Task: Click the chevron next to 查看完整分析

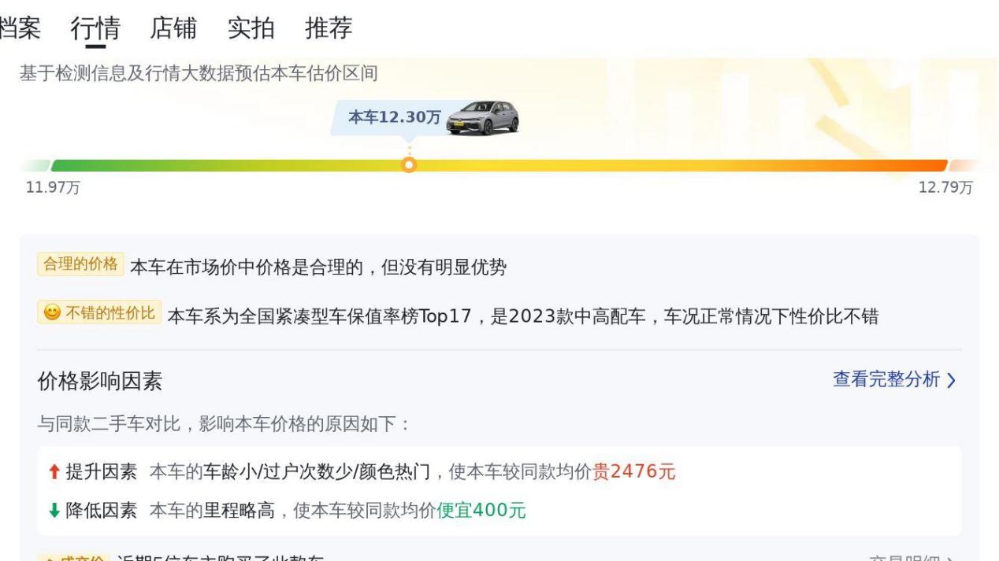Action: click(952, 381)
